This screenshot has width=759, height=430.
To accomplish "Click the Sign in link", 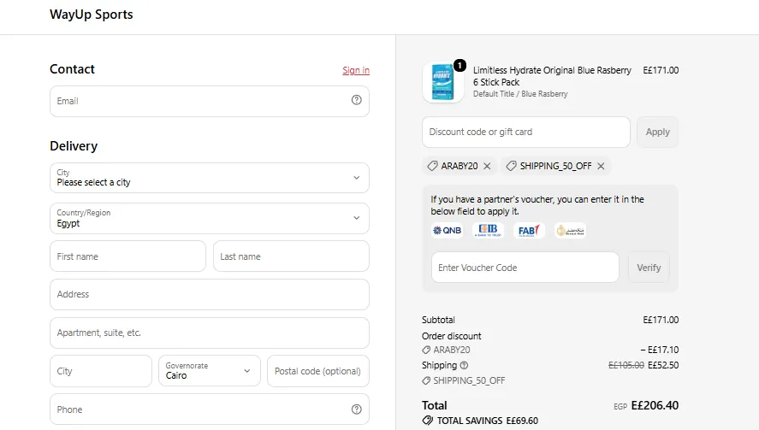I will tap(356, 70).
